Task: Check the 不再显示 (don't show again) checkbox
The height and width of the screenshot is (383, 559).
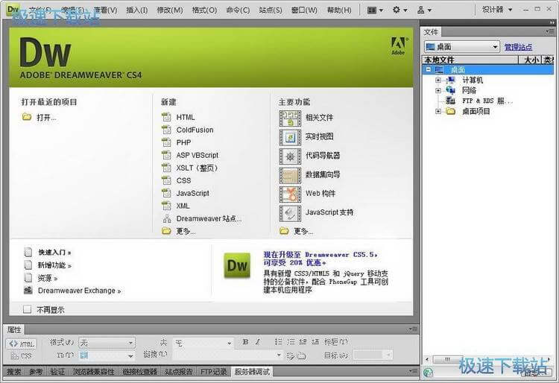Action: [27, 309]
